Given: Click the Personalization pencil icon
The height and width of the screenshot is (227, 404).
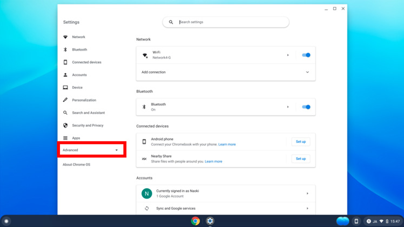Looking at the screenshot, I should [65, 100].
